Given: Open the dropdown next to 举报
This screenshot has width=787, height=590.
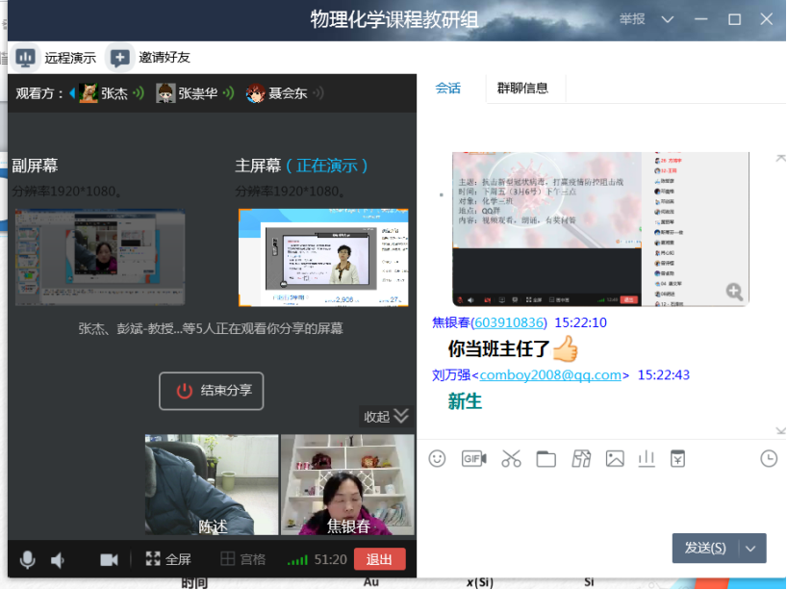Looking at the screenshot, I should tap(666, 19).
